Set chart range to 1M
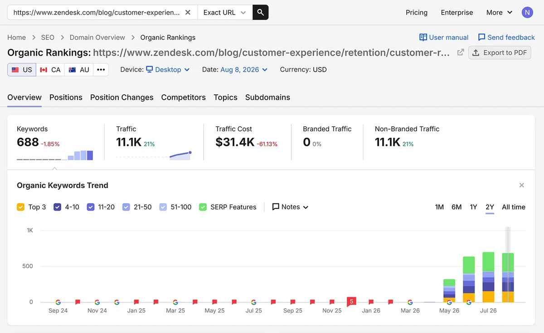Viewport: 544px width, 333px height. 439,207
